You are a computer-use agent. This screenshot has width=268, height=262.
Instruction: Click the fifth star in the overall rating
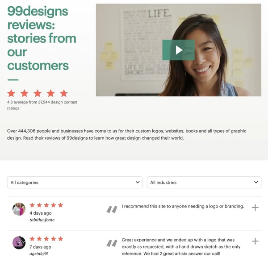pos(64,93)
